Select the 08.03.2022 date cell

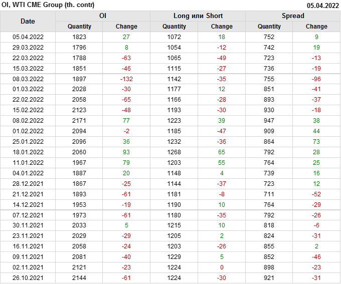tap(28, 79)
